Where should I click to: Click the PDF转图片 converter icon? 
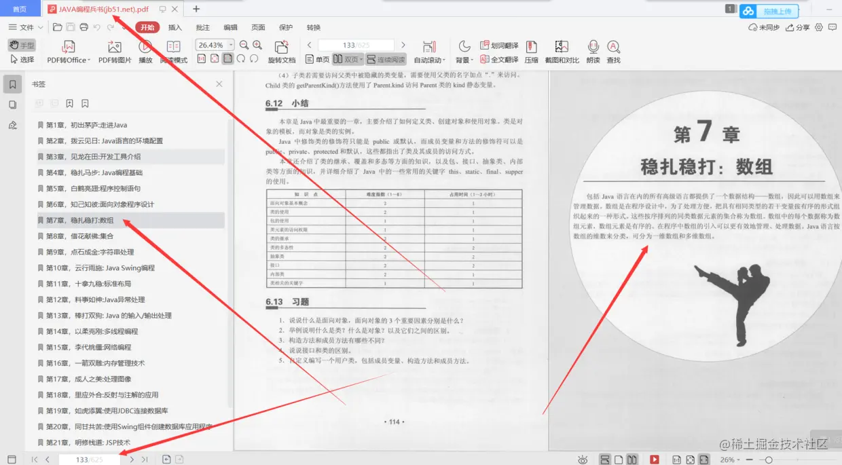(115, 47)
